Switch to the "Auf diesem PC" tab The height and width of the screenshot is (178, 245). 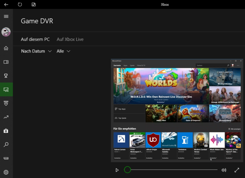coord(35,39)
